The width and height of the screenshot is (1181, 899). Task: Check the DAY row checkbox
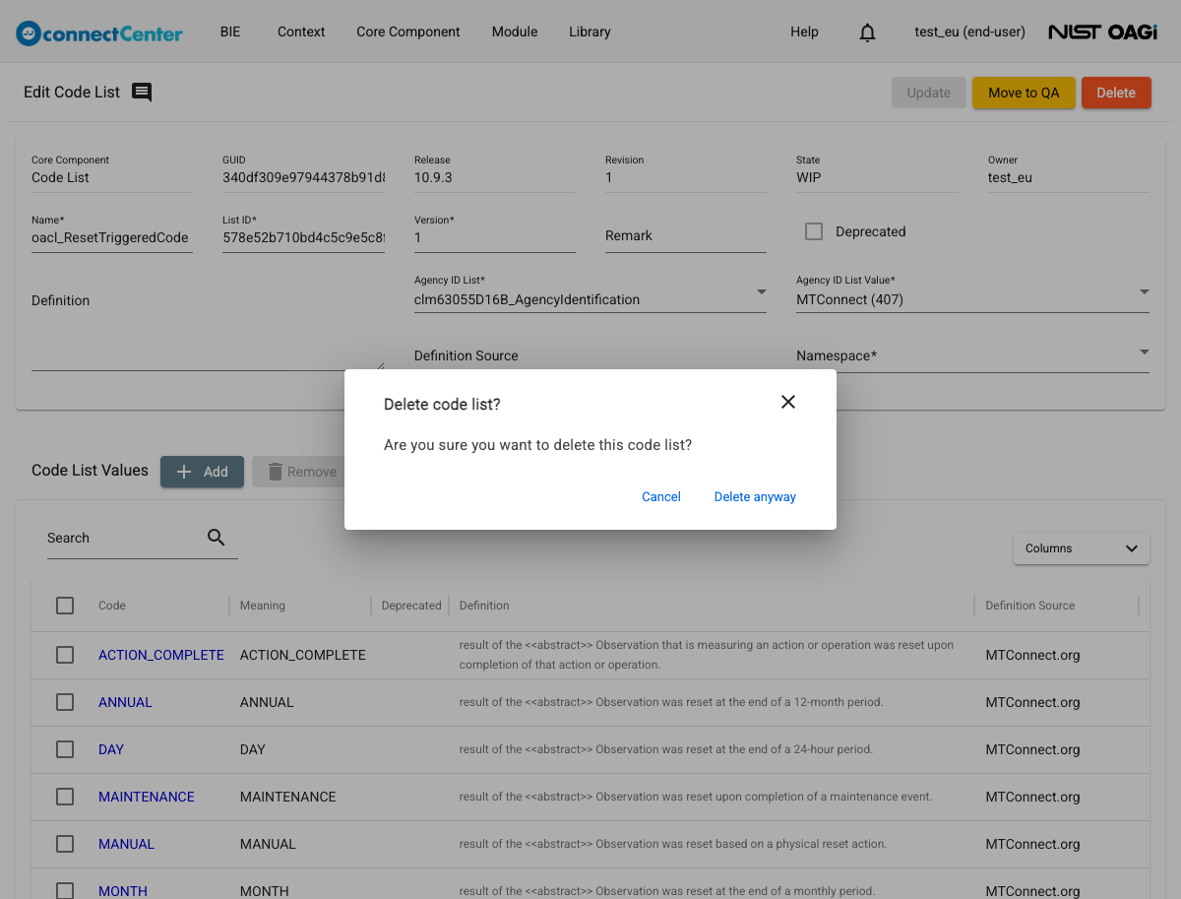pos(65,749)
